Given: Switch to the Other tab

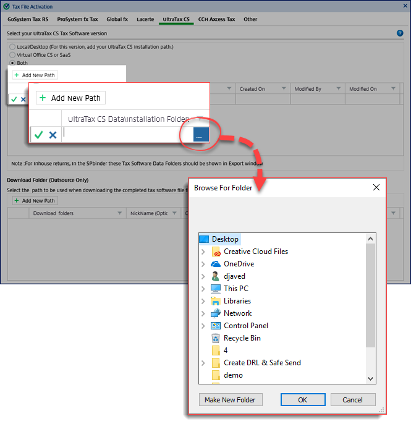Looking at the screenshot, I should (250, 19).
